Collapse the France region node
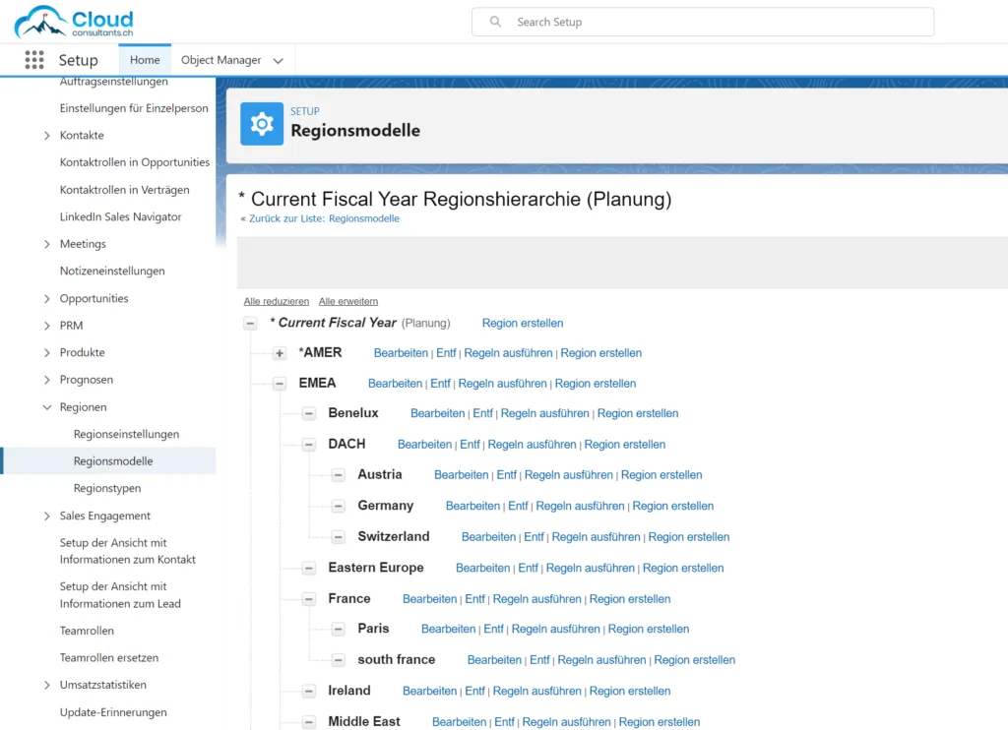This screenshot has height=730, width=1008. point(309,599)
